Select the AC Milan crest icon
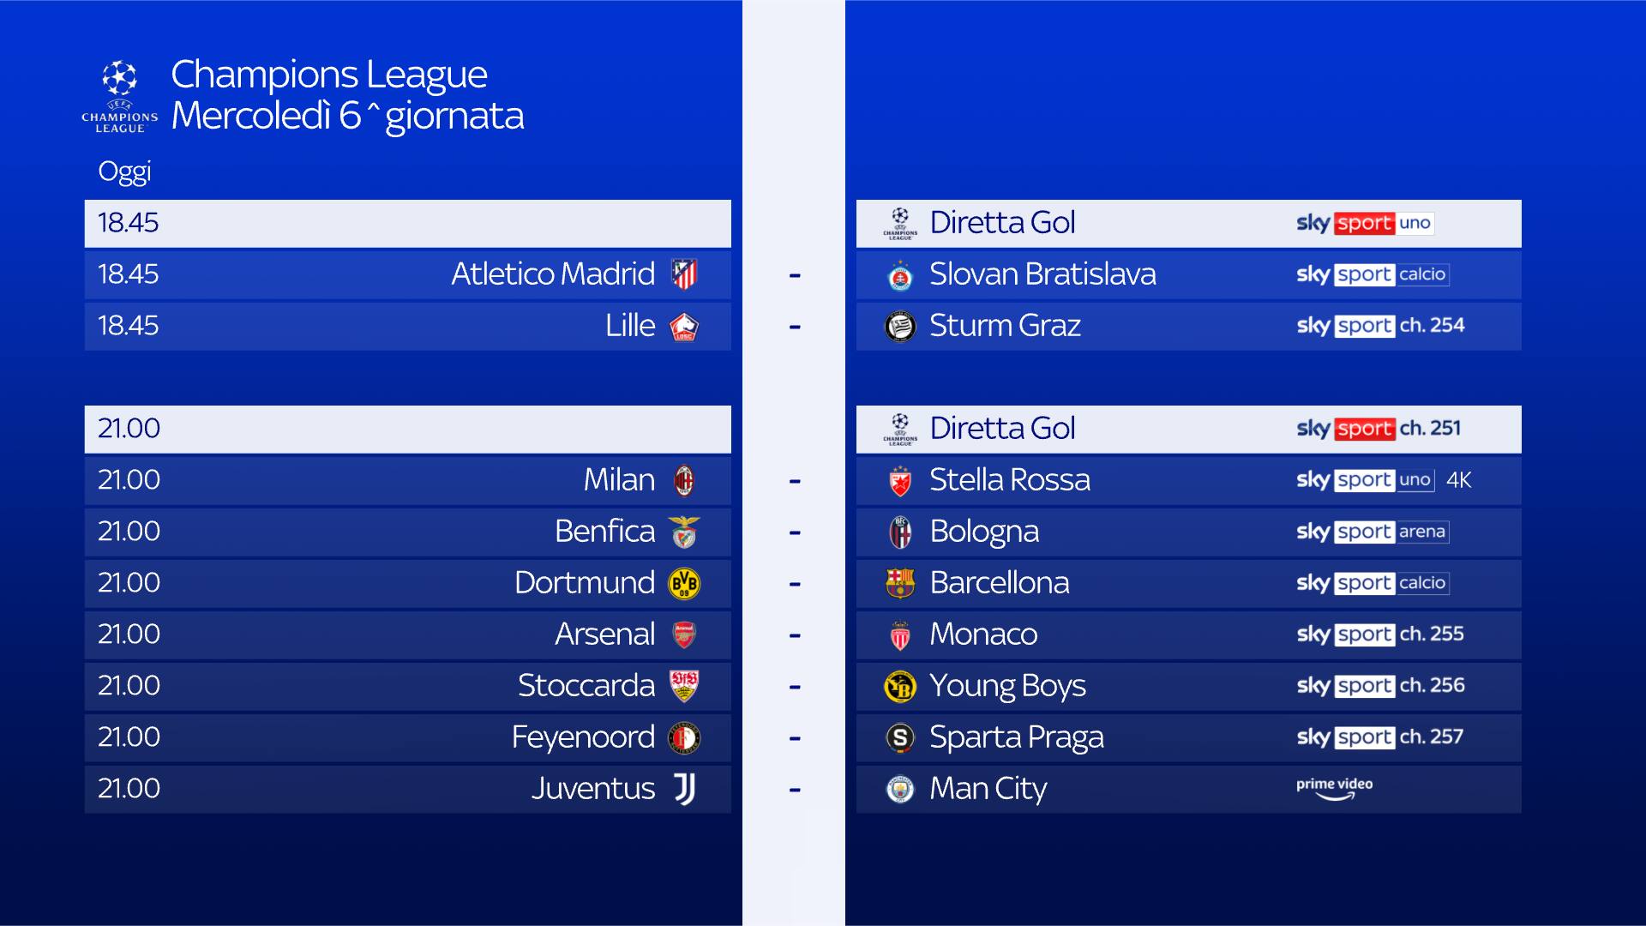This screenshot has width=1646, height=926. (683, 480)
